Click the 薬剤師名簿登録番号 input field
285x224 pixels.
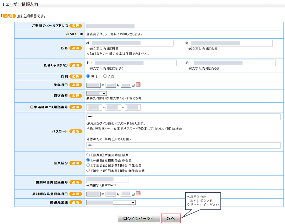108,180
